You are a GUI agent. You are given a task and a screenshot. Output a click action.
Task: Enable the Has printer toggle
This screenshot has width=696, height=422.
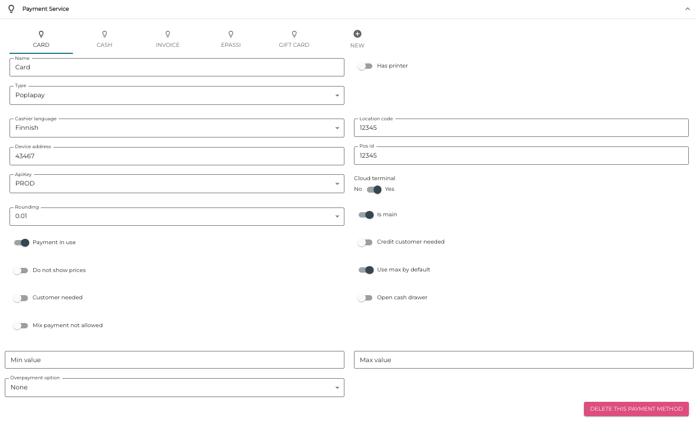click(366, 66)
